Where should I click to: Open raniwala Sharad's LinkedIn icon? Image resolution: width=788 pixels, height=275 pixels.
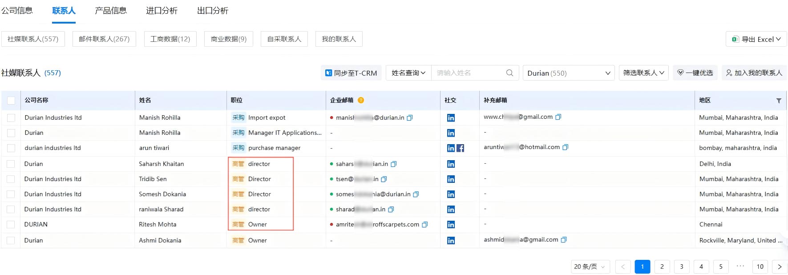point(451,210)
